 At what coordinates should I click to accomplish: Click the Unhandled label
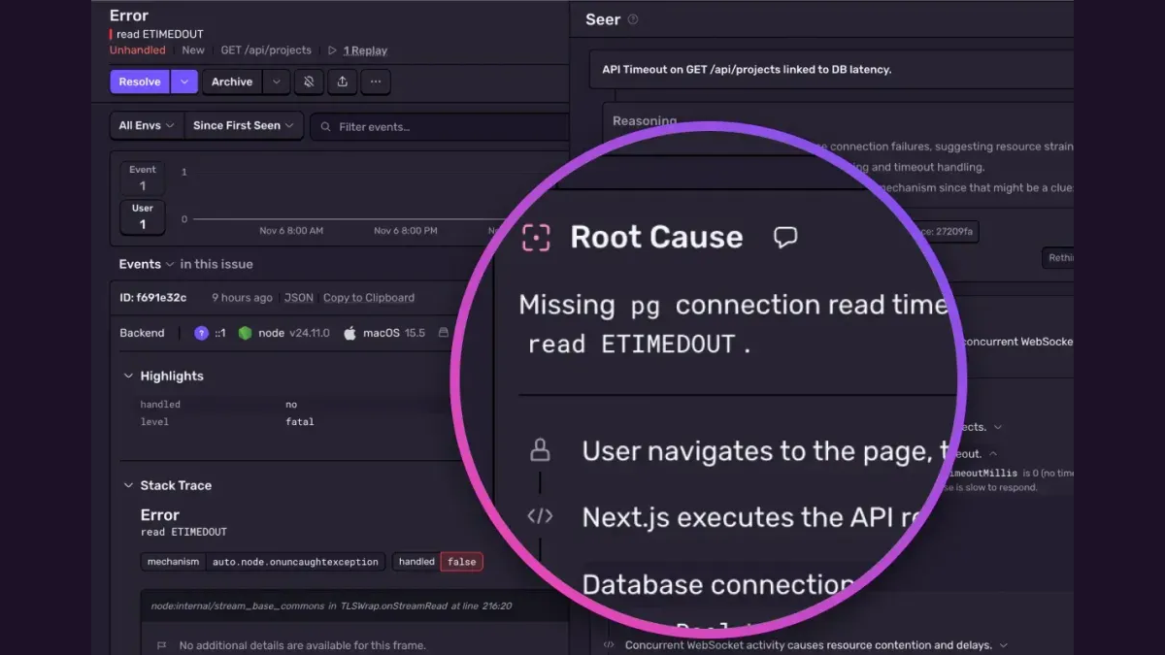coord(137,50)
